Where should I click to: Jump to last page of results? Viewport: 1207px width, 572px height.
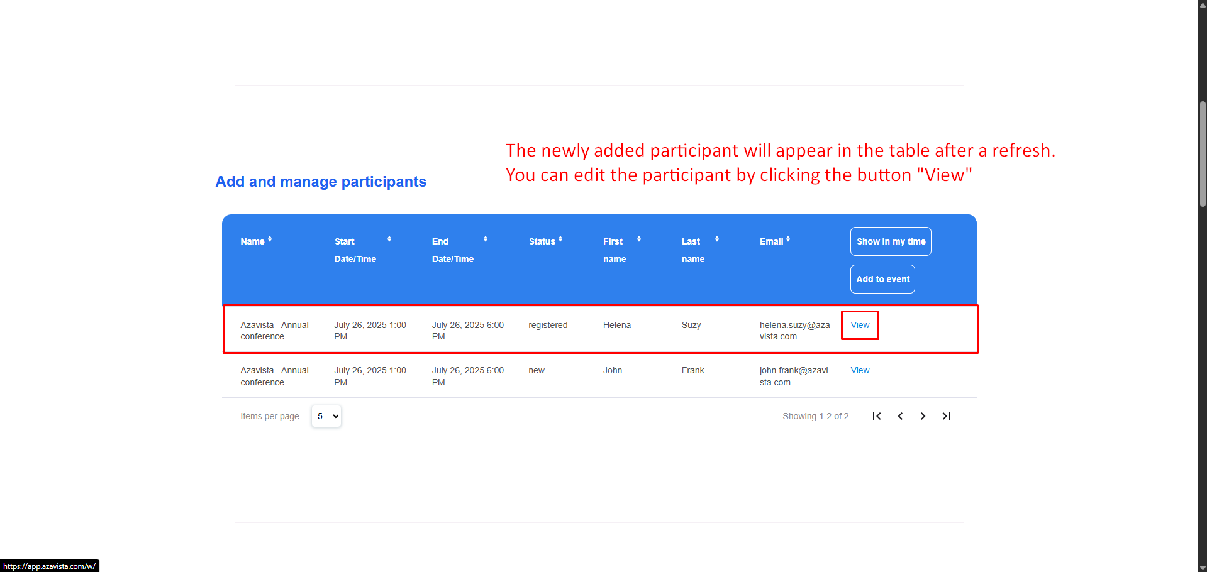pos(946,416)
